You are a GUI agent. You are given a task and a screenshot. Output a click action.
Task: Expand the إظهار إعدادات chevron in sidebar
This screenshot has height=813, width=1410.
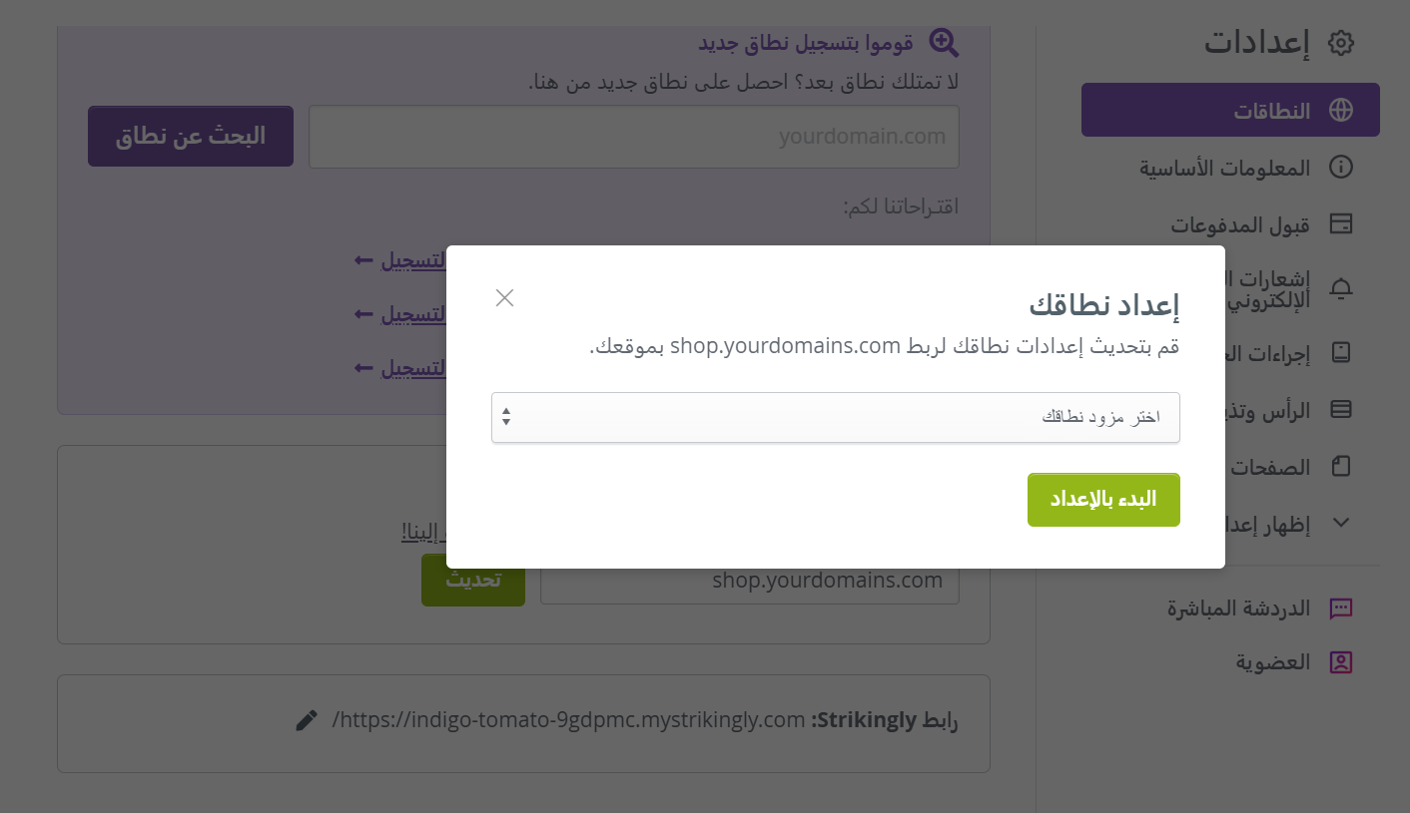coord(1341,522)
